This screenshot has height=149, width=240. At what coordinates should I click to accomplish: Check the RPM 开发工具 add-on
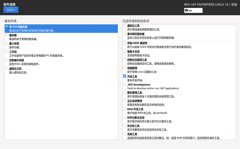[125, 109]
